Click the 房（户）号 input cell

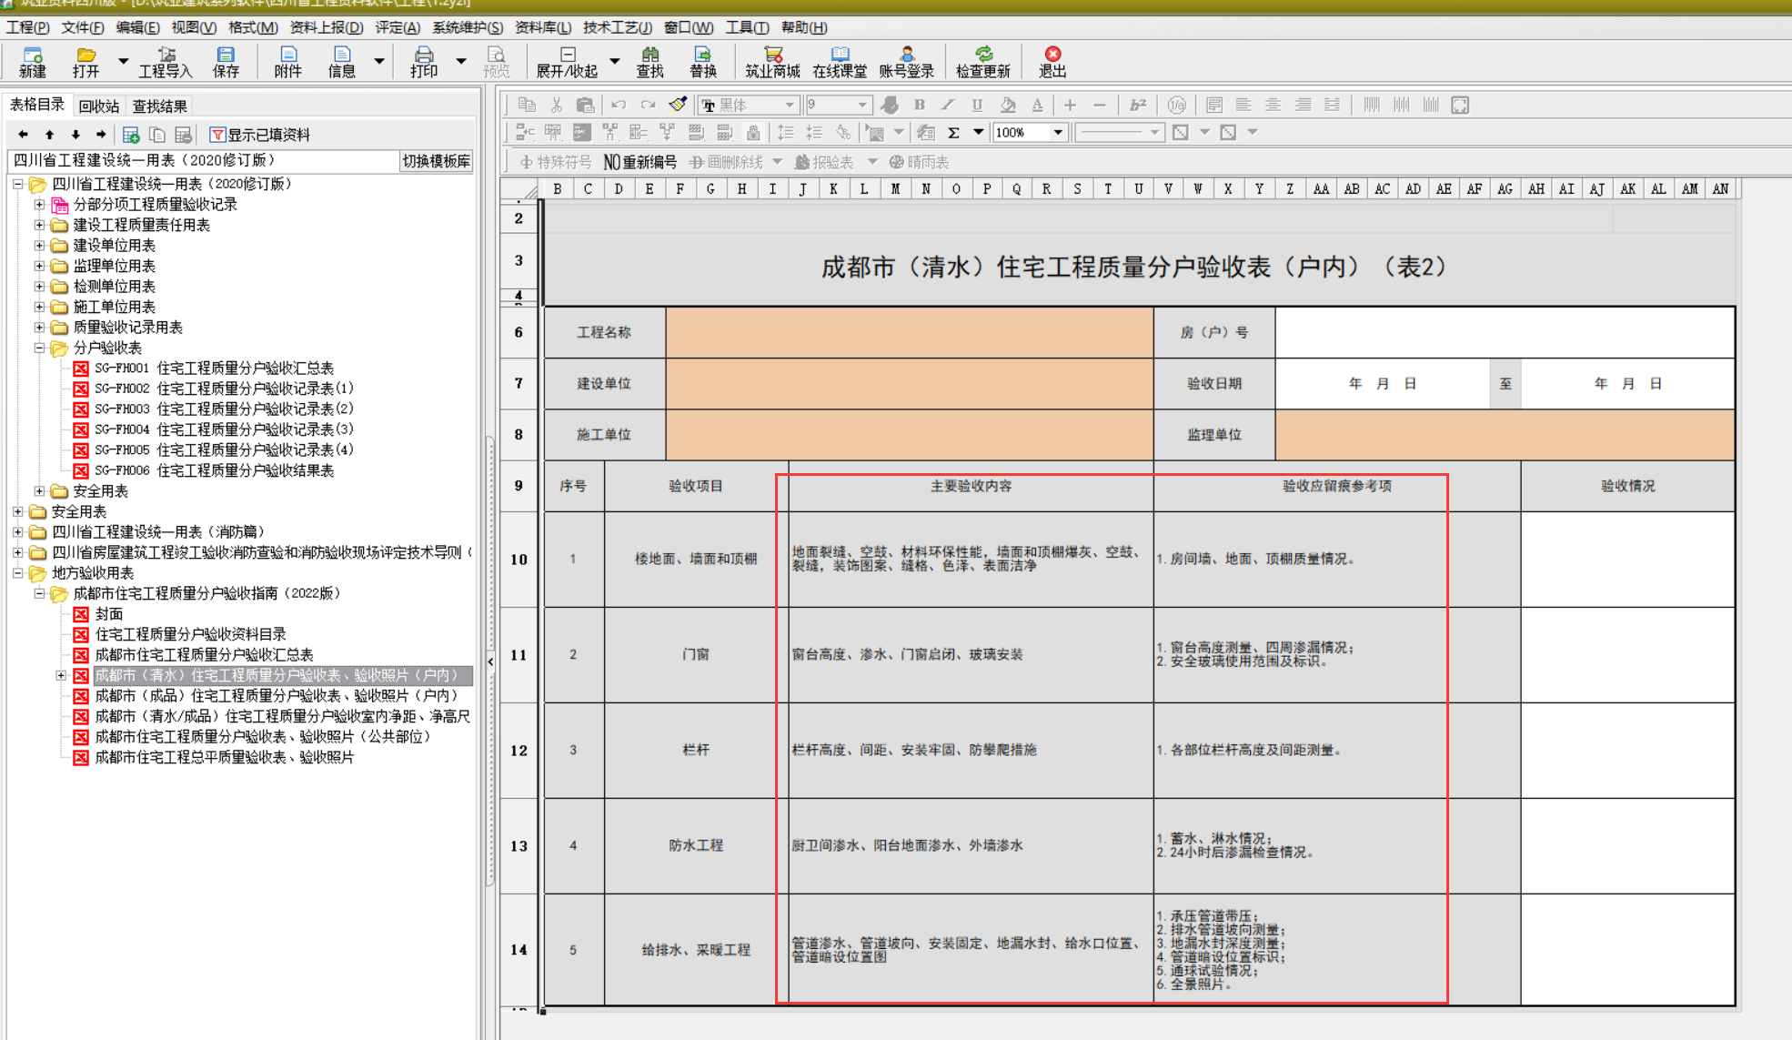1505,332
